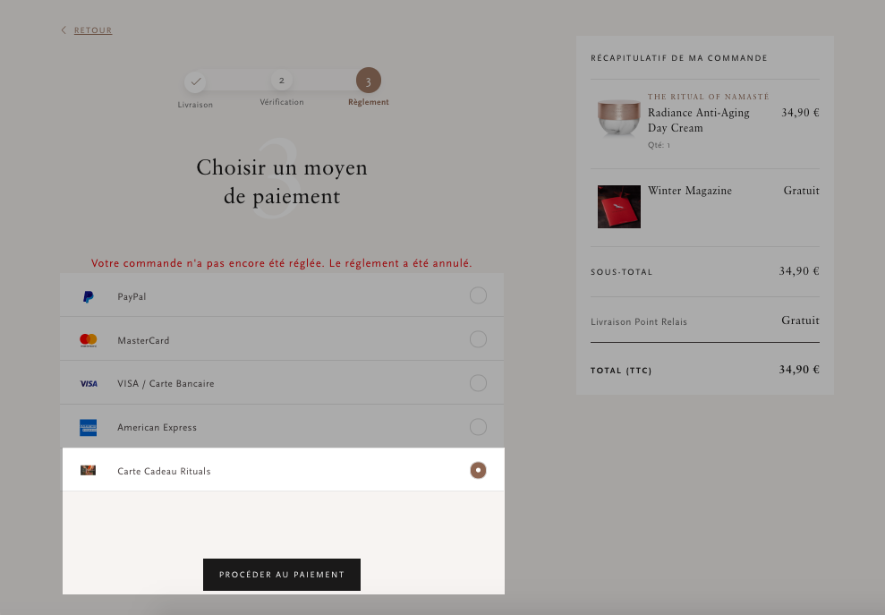Click the Winter Magazine item name
885x615 pixels.
(x=690, y=191)
